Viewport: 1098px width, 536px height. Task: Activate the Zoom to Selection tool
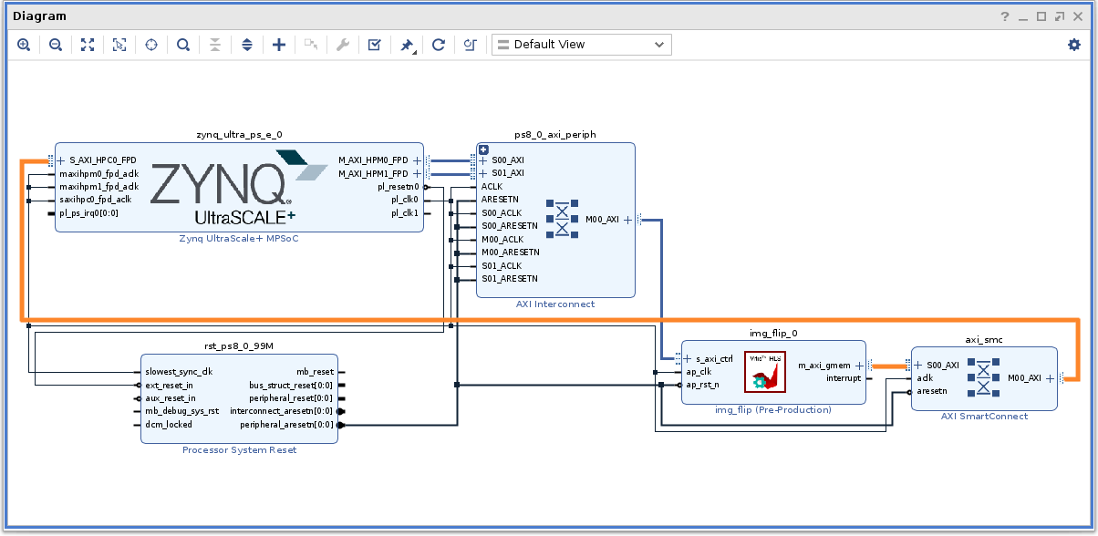(x=119, y=44)
